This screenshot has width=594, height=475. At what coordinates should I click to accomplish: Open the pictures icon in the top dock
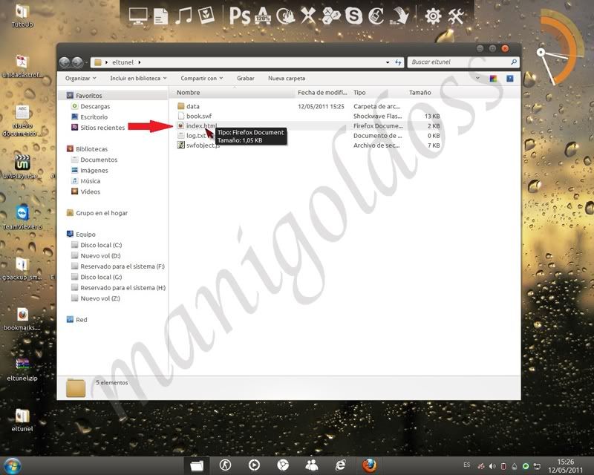[206, 16]
